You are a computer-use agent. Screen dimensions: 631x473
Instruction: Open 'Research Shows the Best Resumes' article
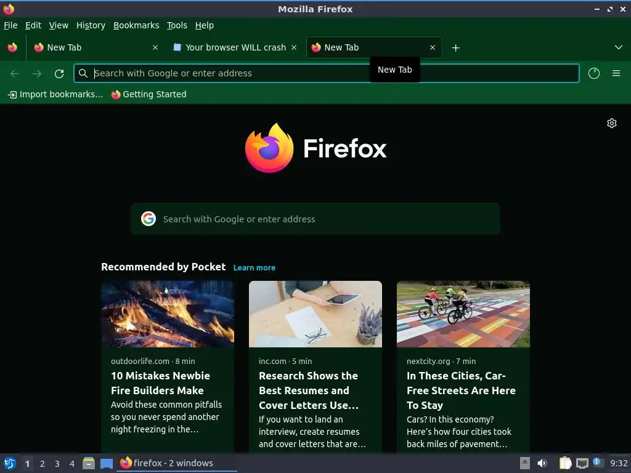click(309, 390)
